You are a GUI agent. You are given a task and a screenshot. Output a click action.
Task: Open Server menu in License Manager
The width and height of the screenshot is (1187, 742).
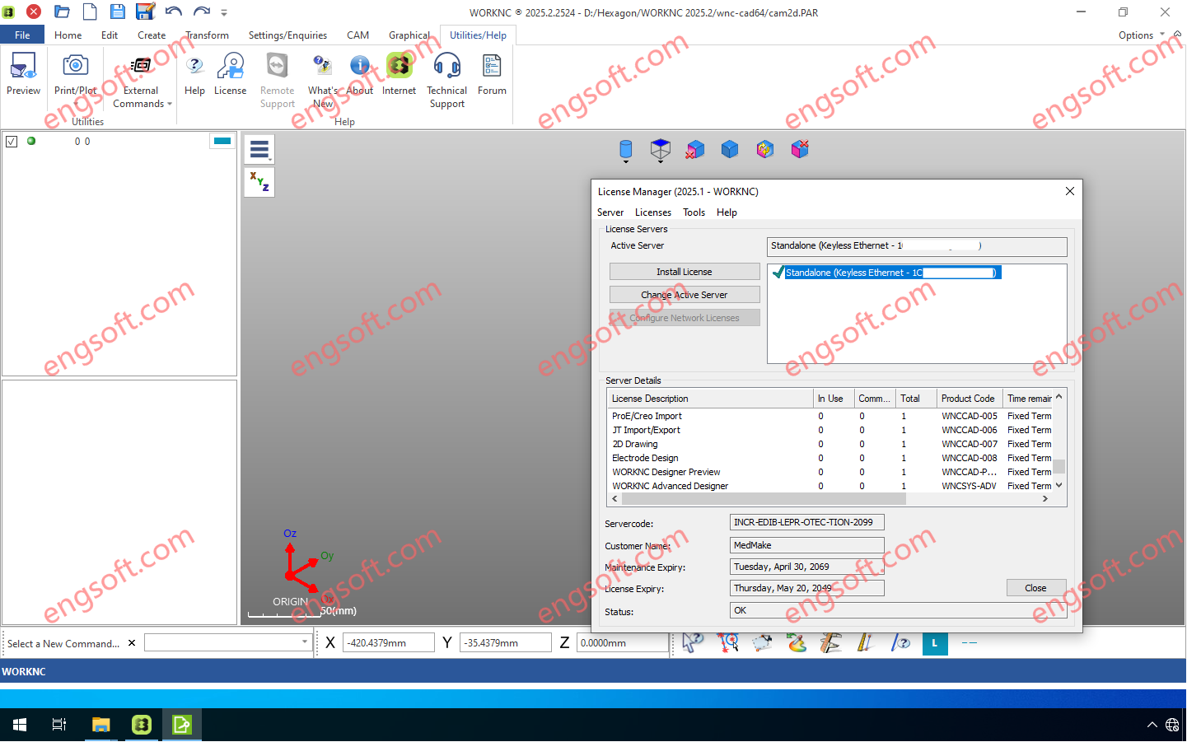[x=610, y=212]
